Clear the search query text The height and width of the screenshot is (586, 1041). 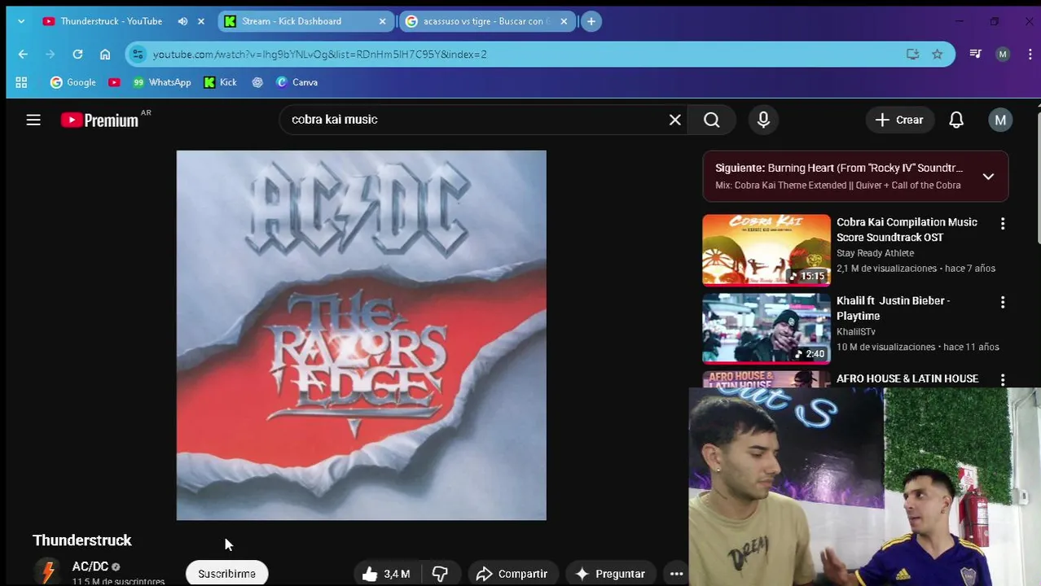pos(675,120)
